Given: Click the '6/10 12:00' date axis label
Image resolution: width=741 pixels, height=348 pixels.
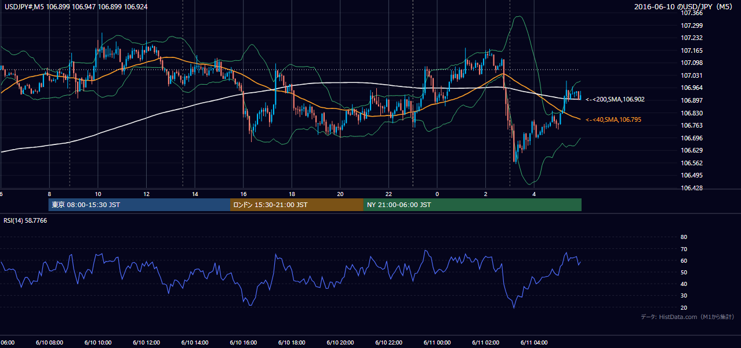Looking at the screenshot, I should click(146, 342).
